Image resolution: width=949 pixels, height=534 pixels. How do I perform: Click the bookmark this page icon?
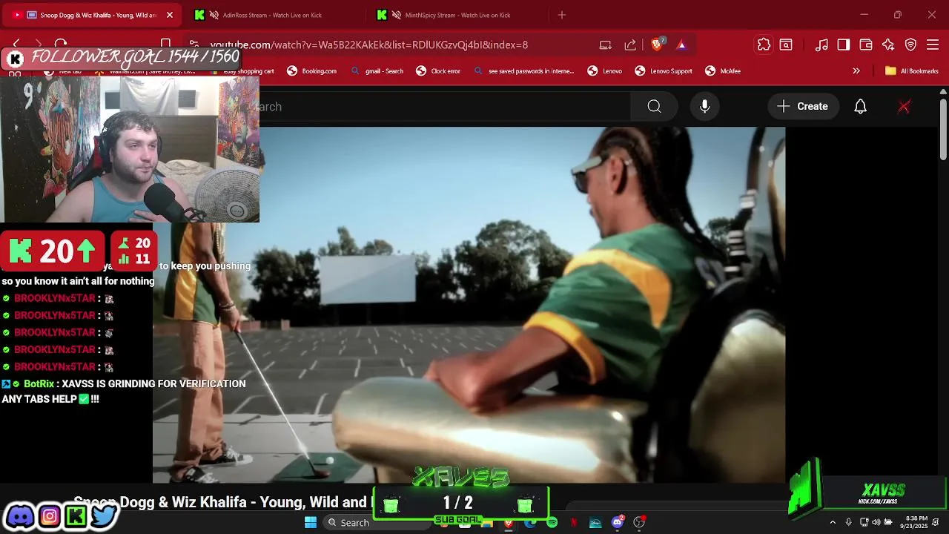pos(166,44)
